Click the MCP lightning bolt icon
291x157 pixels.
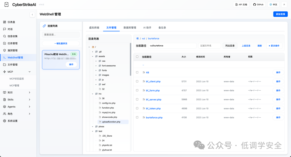5,72
